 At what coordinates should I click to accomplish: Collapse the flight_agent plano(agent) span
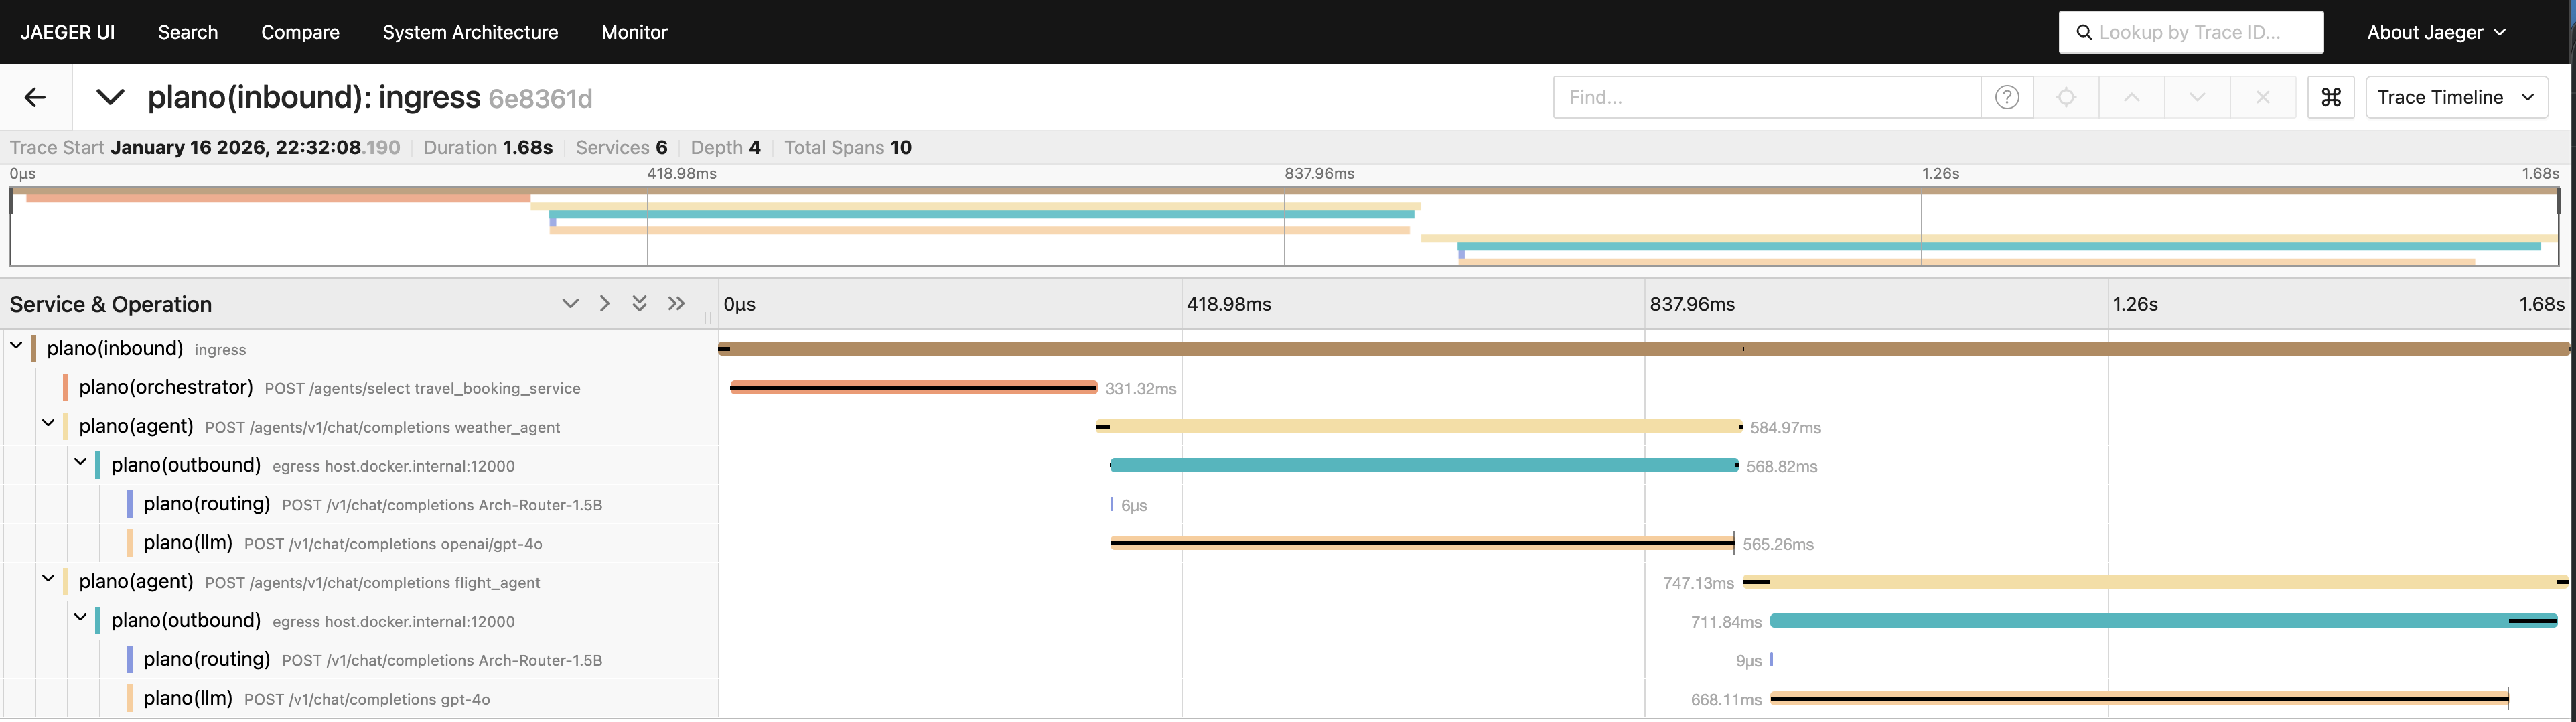[48, 579]
